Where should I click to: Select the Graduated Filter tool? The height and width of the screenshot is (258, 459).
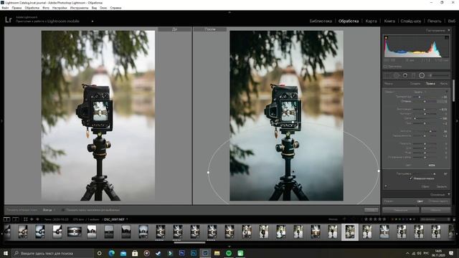[x=413, y=75]
